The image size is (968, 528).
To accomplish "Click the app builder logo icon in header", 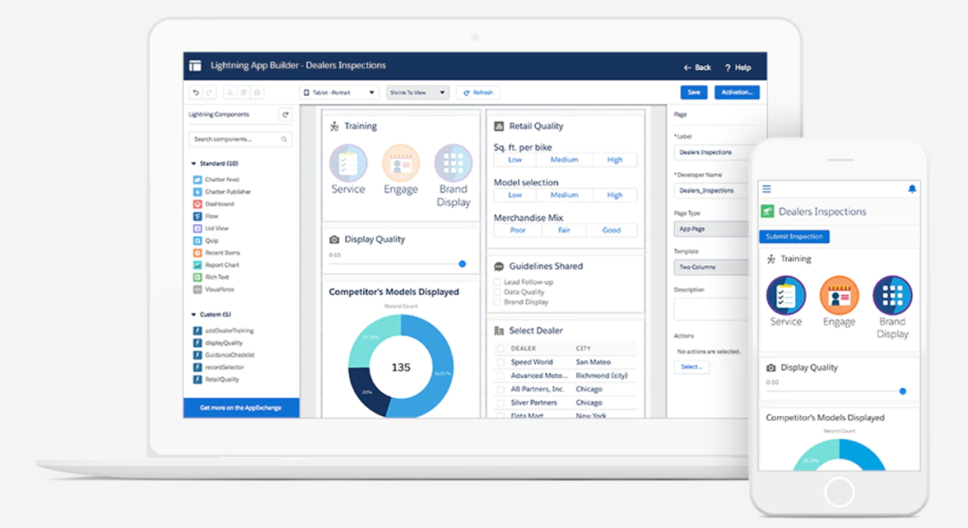I will point(195,65).
